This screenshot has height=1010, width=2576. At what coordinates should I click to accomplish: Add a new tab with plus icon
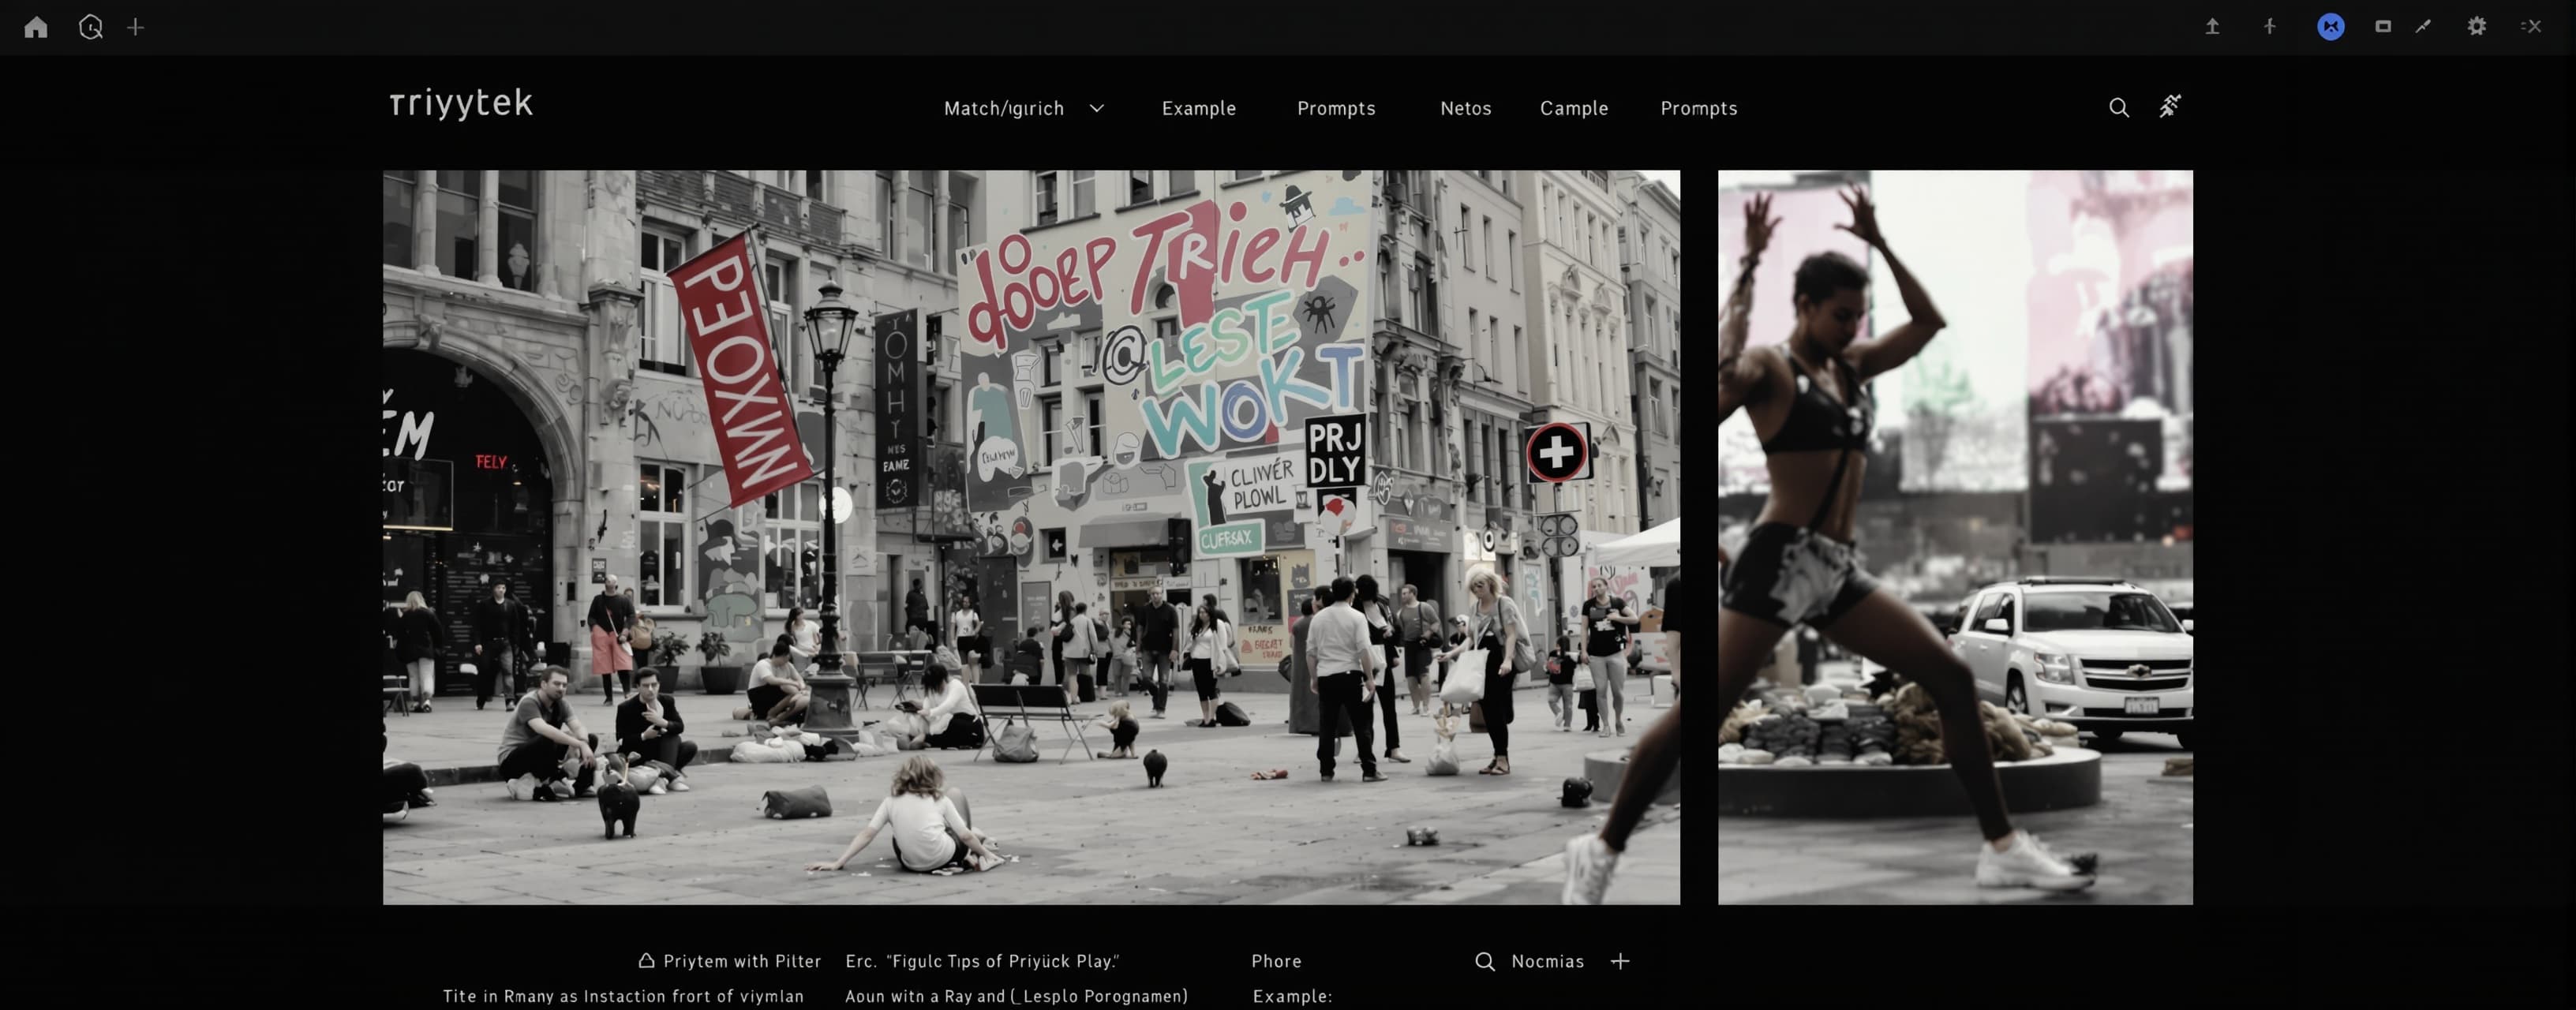click(136, 27)
